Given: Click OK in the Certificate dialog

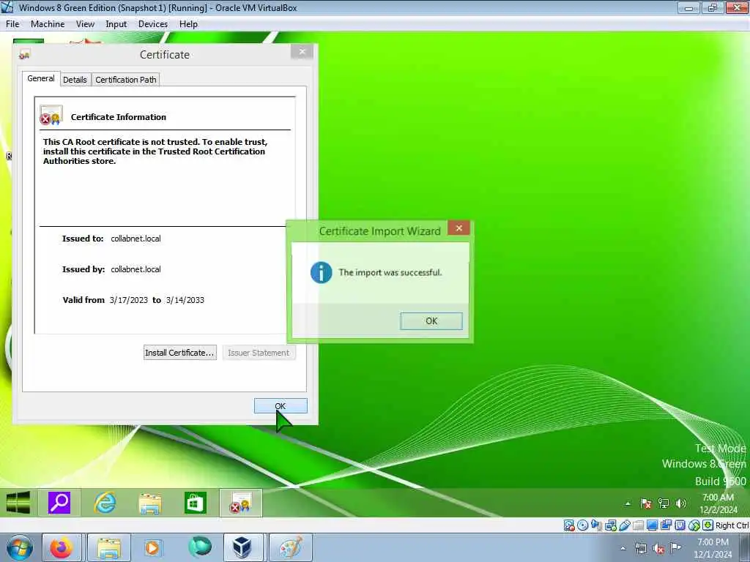Looking at the screenshot, I should [x=281, y=405].
